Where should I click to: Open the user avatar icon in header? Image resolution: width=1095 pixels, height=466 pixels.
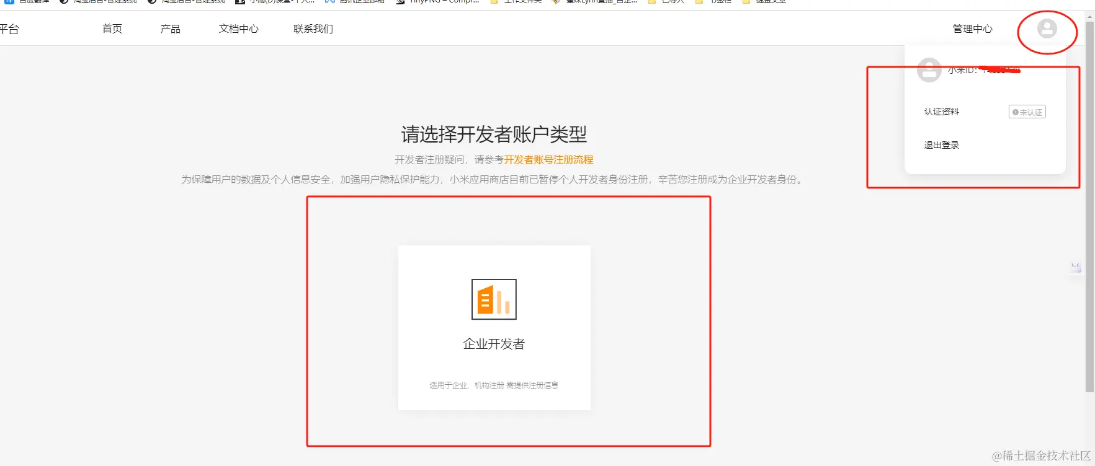(1047, 29)
